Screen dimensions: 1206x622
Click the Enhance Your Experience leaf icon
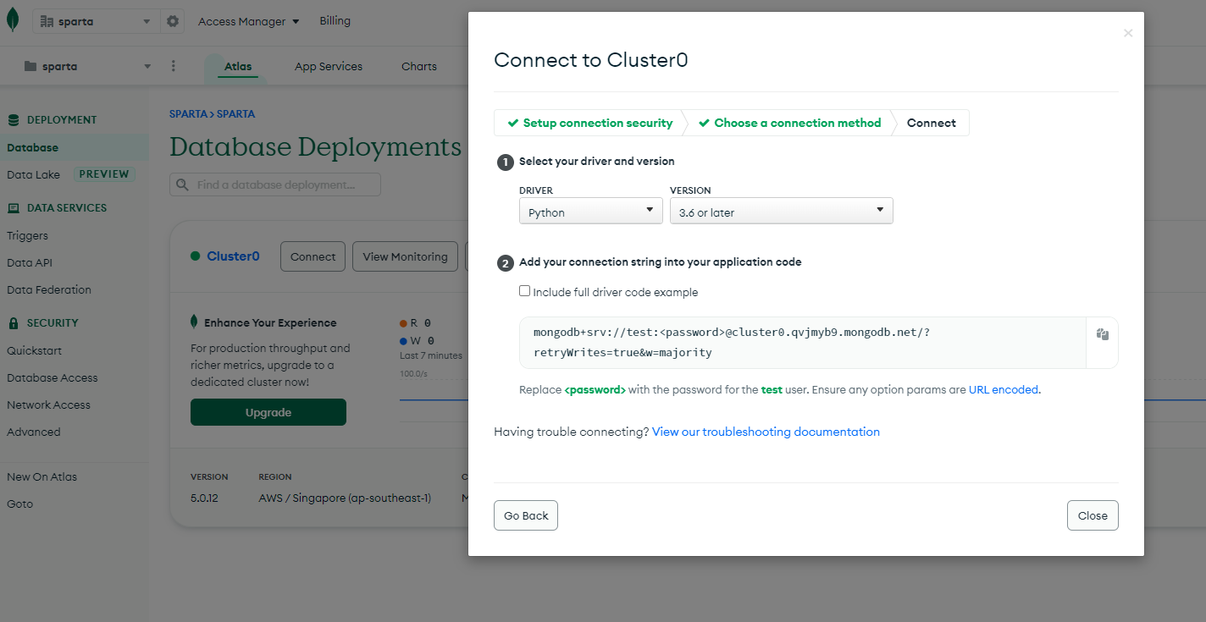point(194,322)
